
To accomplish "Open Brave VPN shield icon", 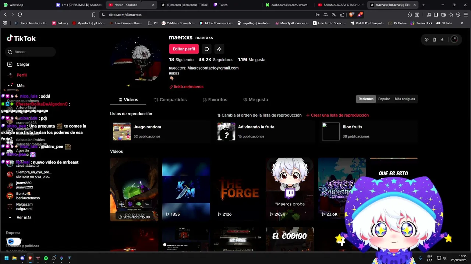I will 458,15.
